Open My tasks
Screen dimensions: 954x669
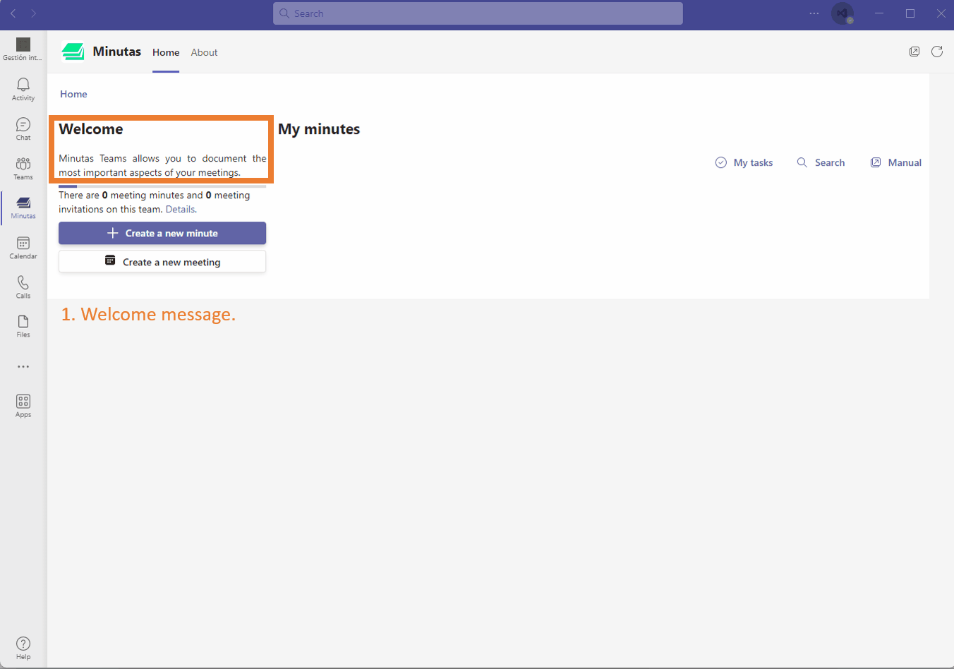click(x=744, y=162)
